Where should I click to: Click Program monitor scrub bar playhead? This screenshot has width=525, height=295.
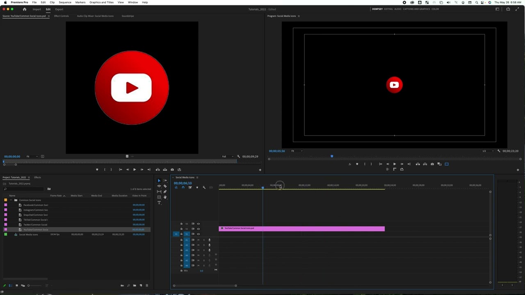pyautogui.click(x=332, y=156)
